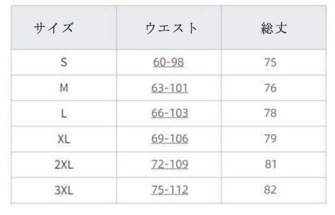Click the 60-98 waist link
335x215 pixels.
(169, 63)
